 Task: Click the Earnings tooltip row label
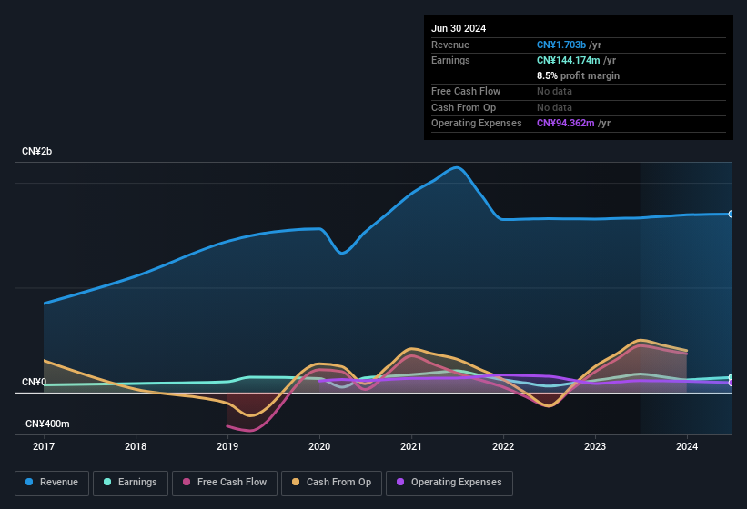point(450,60)
